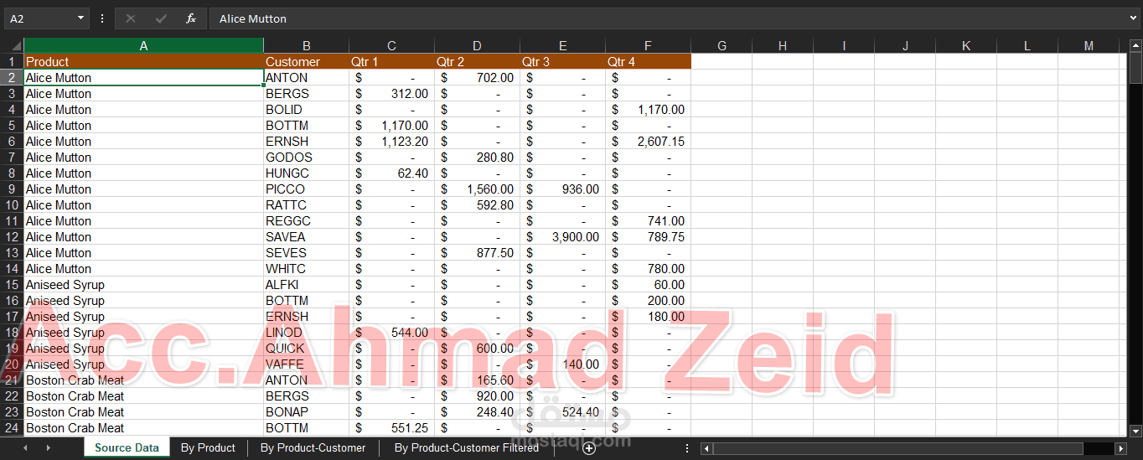Click vertical scrollbar down arrow
Image resolution: width=1143 pixels, height=460 pixels.
pos(1135,430)
